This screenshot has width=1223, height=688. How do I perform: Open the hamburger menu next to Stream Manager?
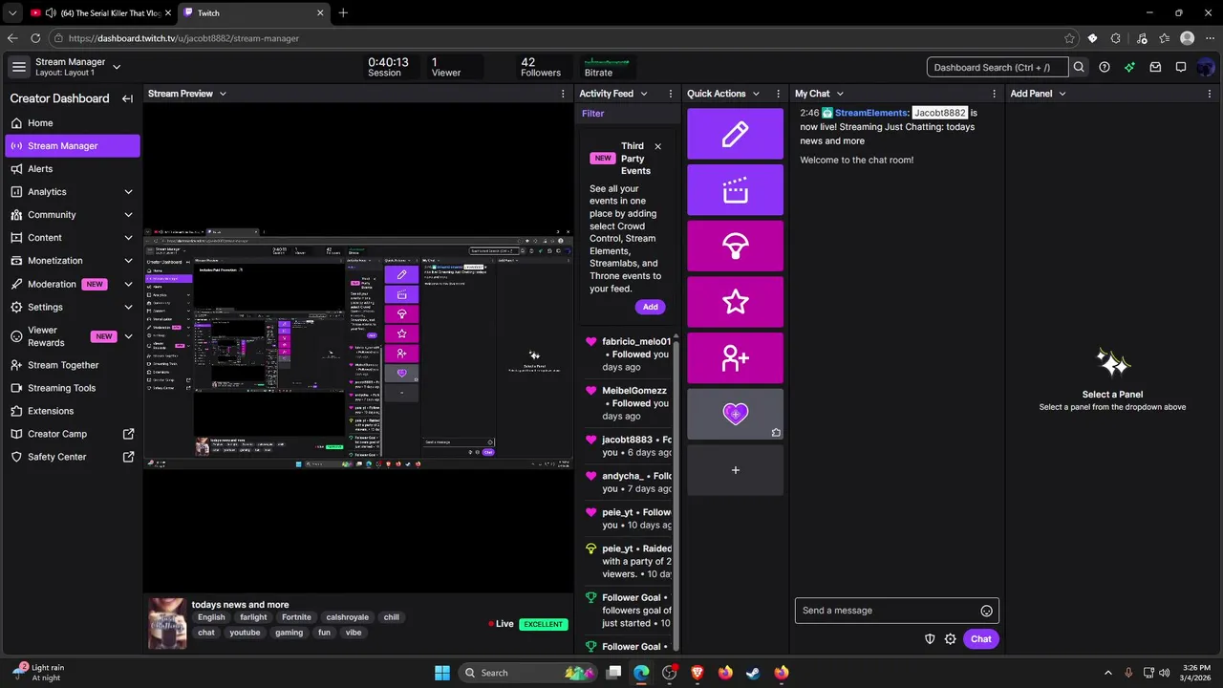(x=19, y=67)
